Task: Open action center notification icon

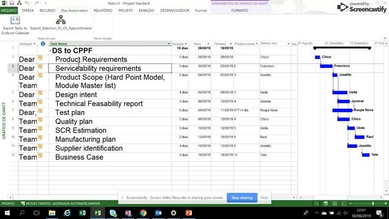Action: (379, 213)
